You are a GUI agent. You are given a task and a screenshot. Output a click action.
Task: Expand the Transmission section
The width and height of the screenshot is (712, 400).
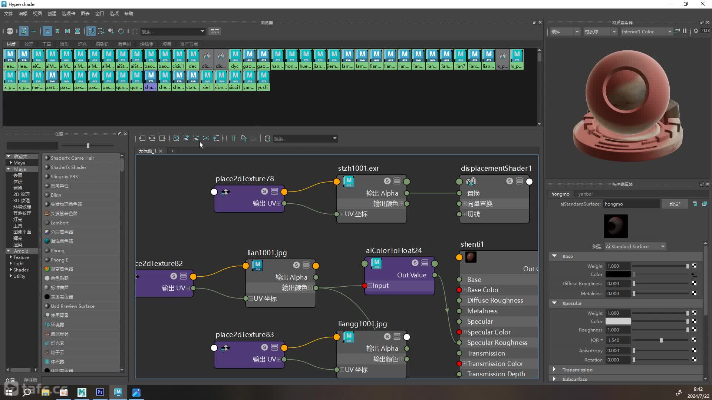(x=554, y=369)
